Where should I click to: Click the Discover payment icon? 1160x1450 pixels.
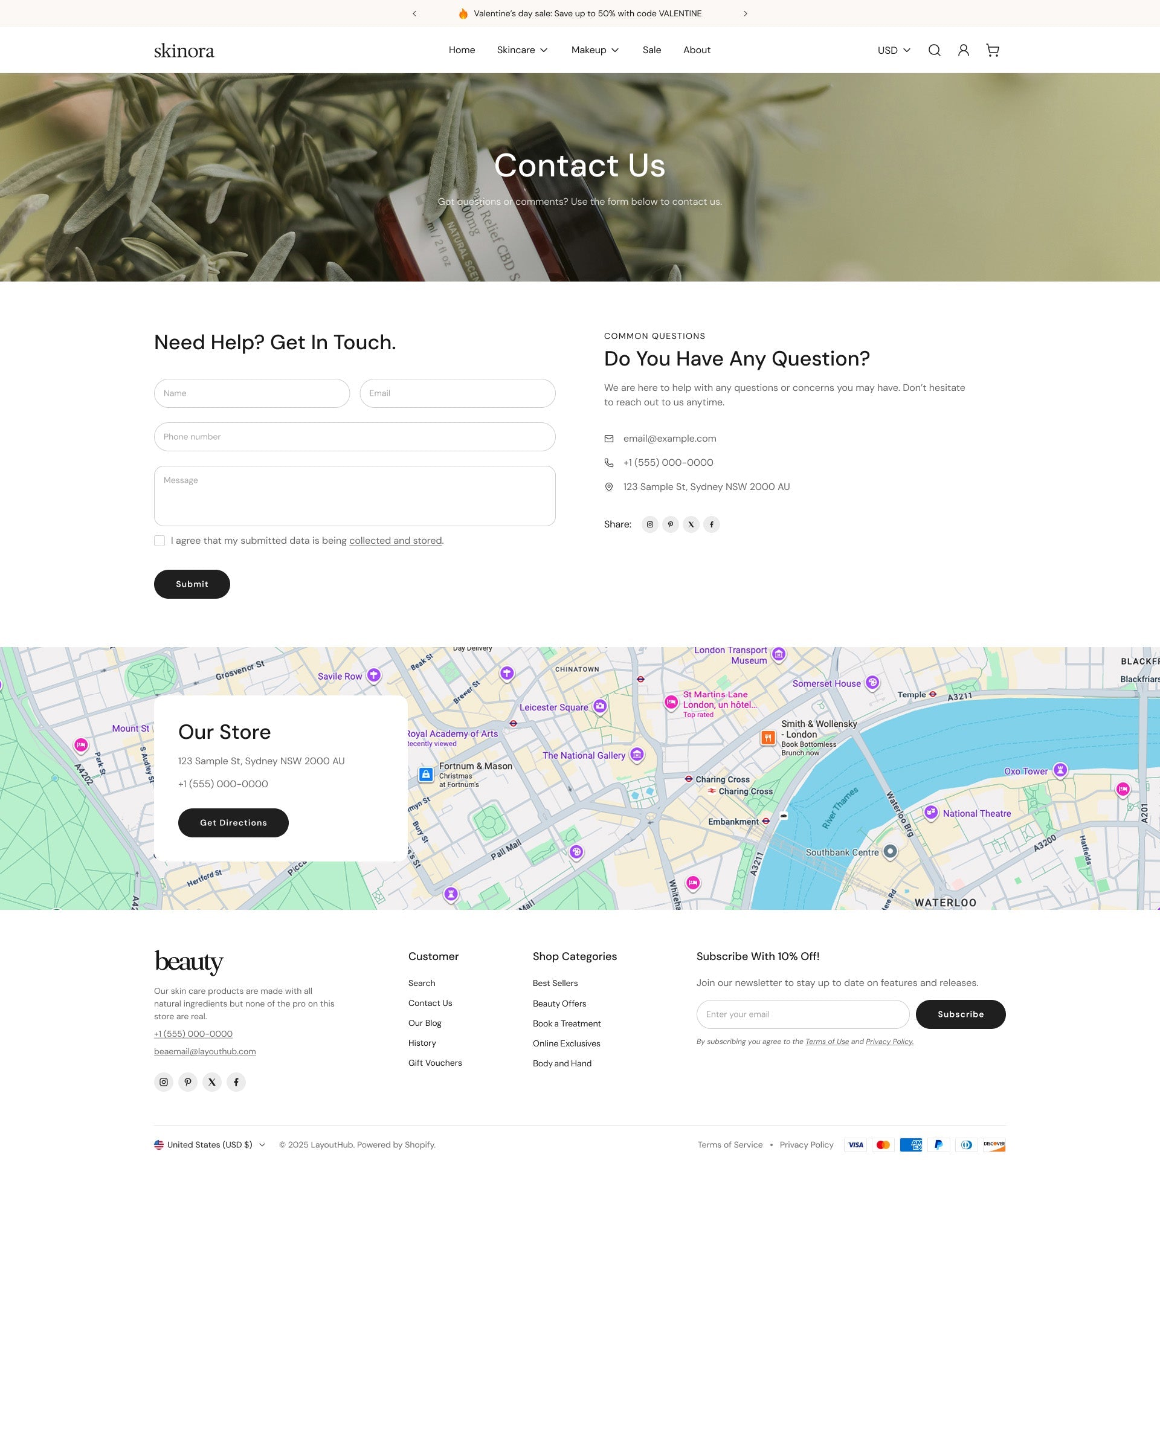coord(994,1145)
